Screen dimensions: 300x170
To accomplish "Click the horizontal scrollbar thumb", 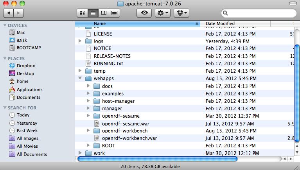I will coord(157,159).
